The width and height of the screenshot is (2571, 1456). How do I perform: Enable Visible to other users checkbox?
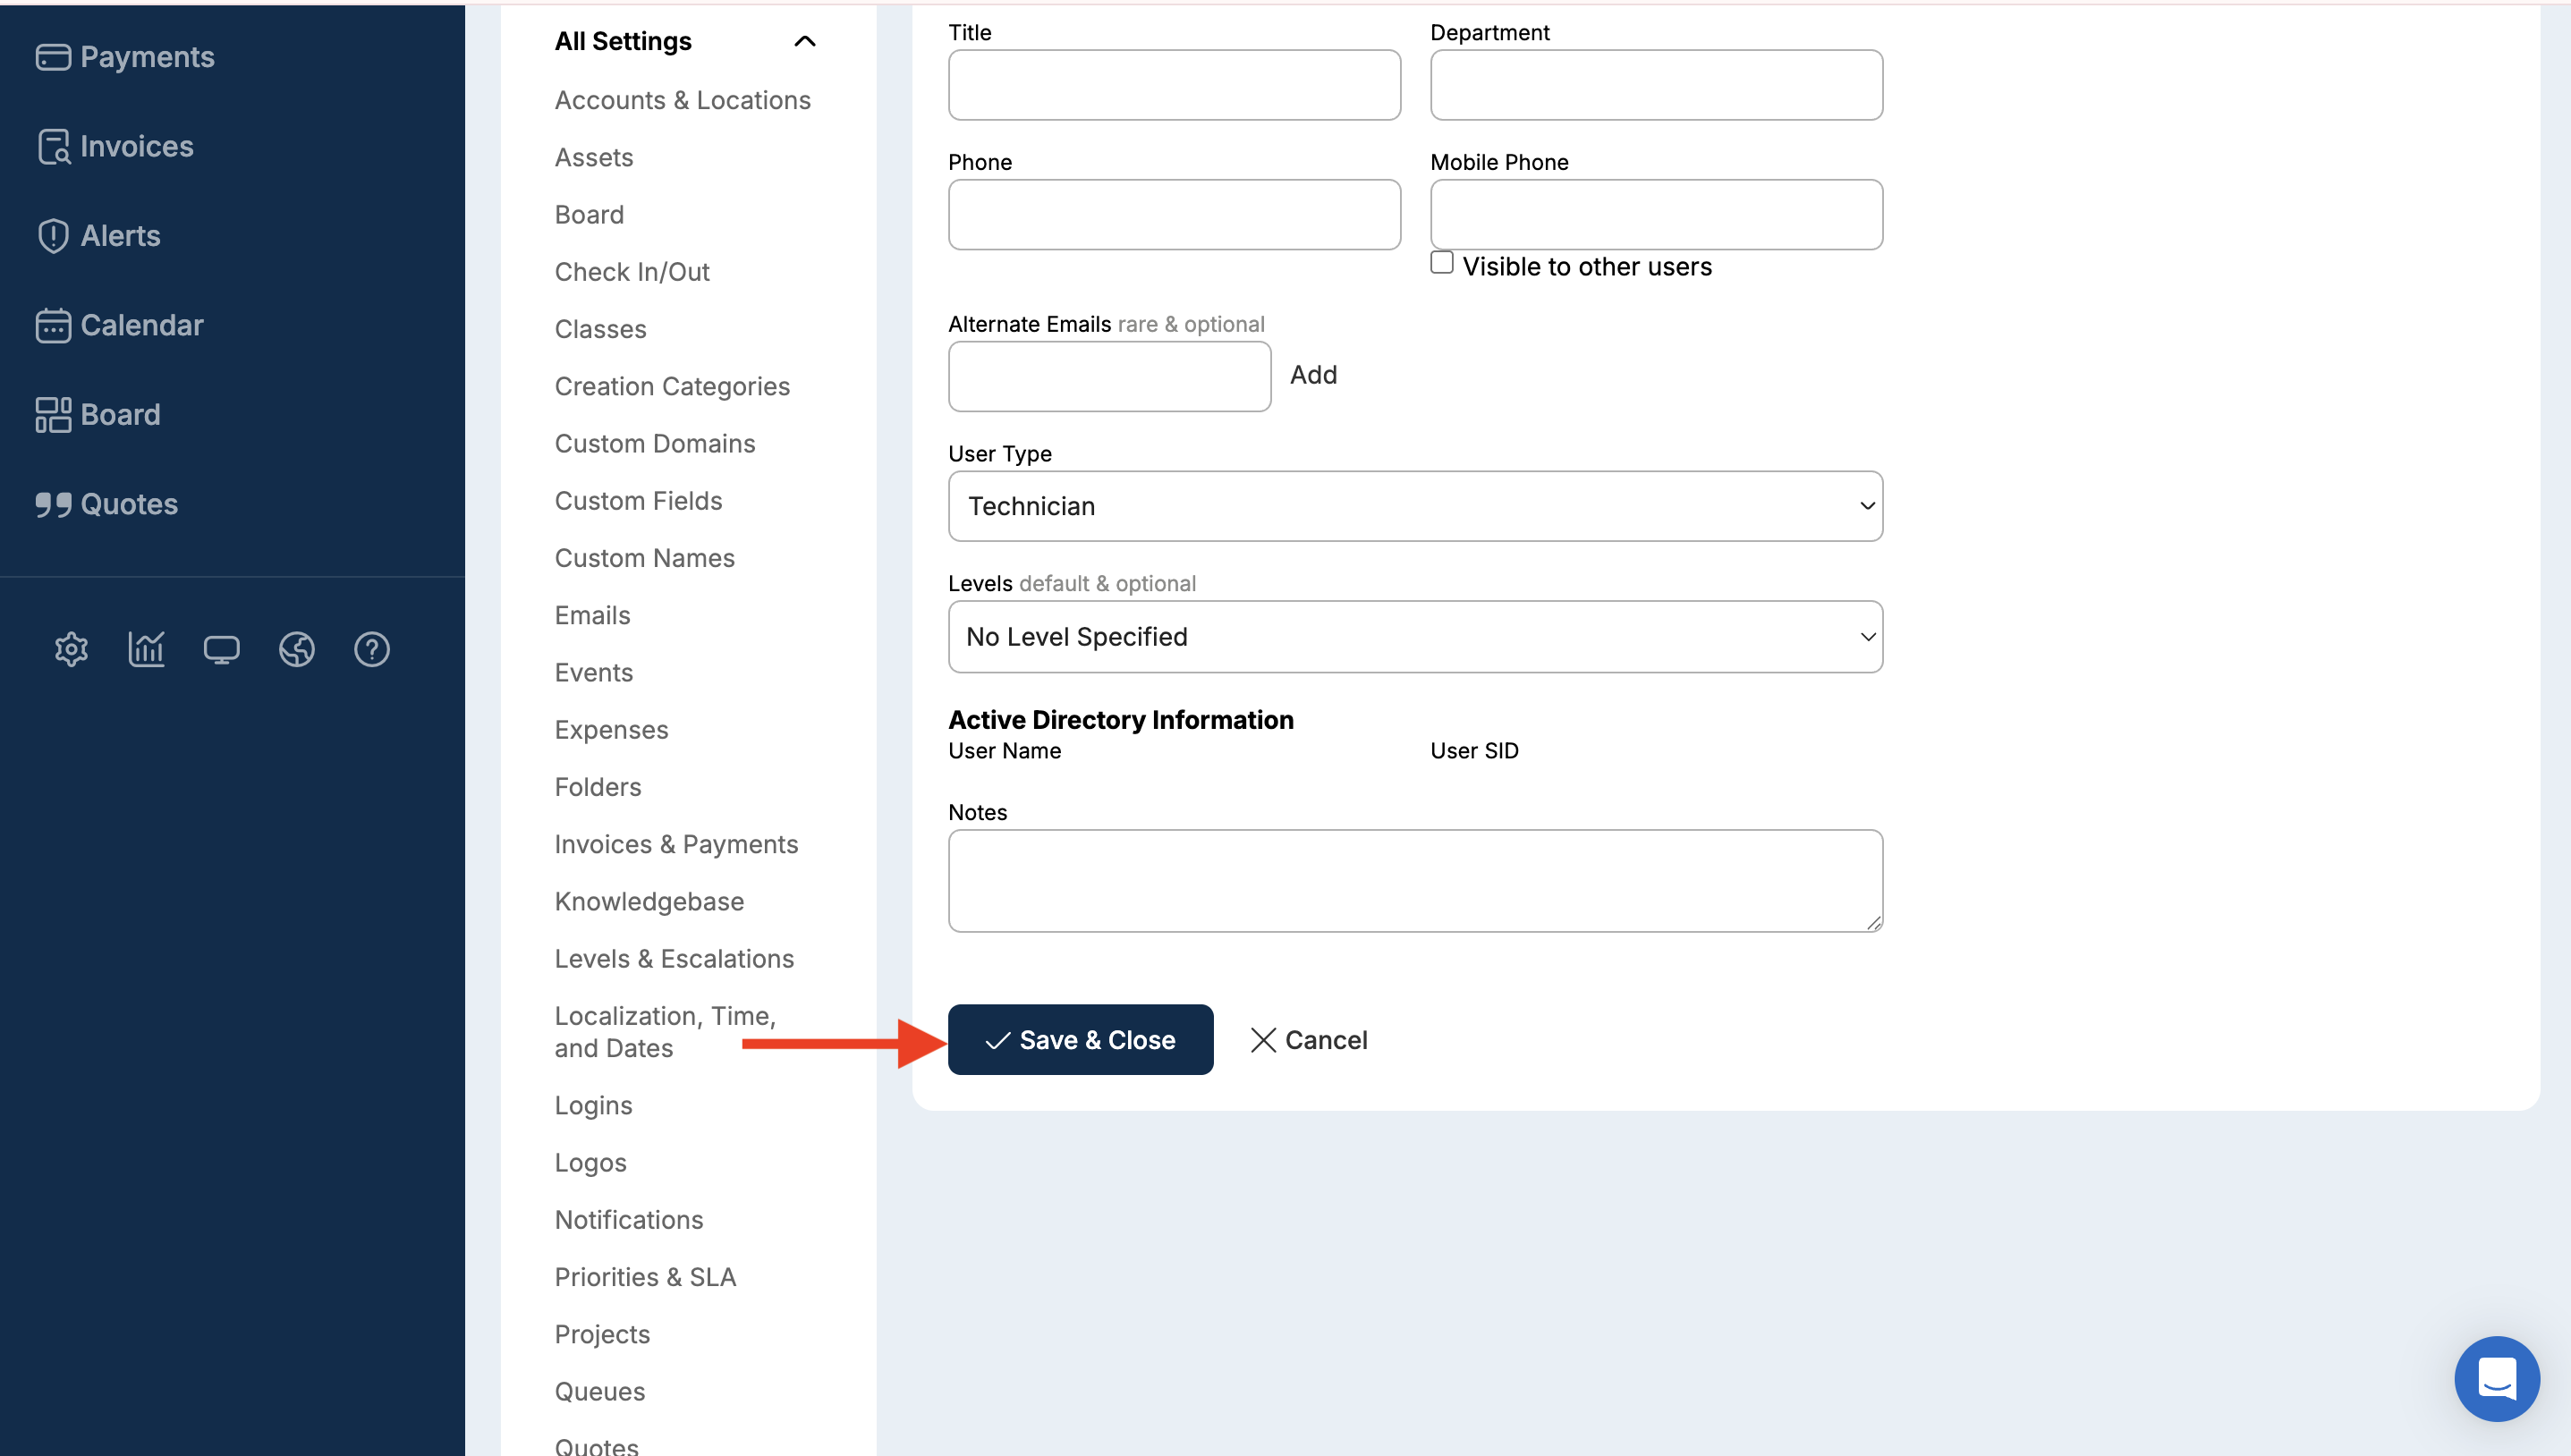coord(1441,263)
